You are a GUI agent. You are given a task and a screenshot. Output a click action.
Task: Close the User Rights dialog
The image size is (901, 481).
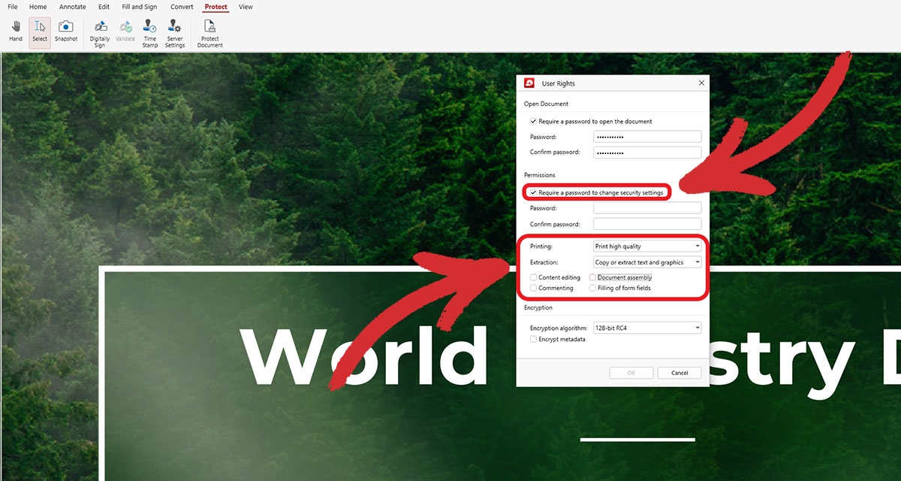pos(701,83)
